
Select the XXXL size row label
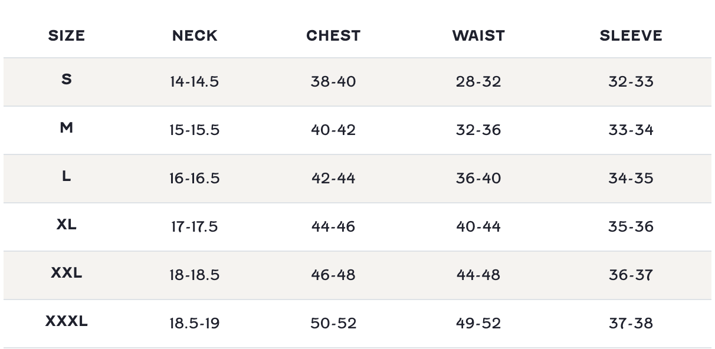tap(67, 321)
